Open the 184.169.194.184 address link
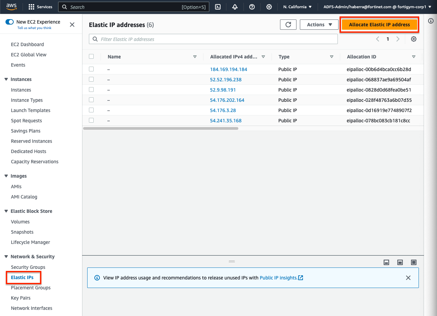The width and height of the screenshot is (437, 316). point(228,69)
